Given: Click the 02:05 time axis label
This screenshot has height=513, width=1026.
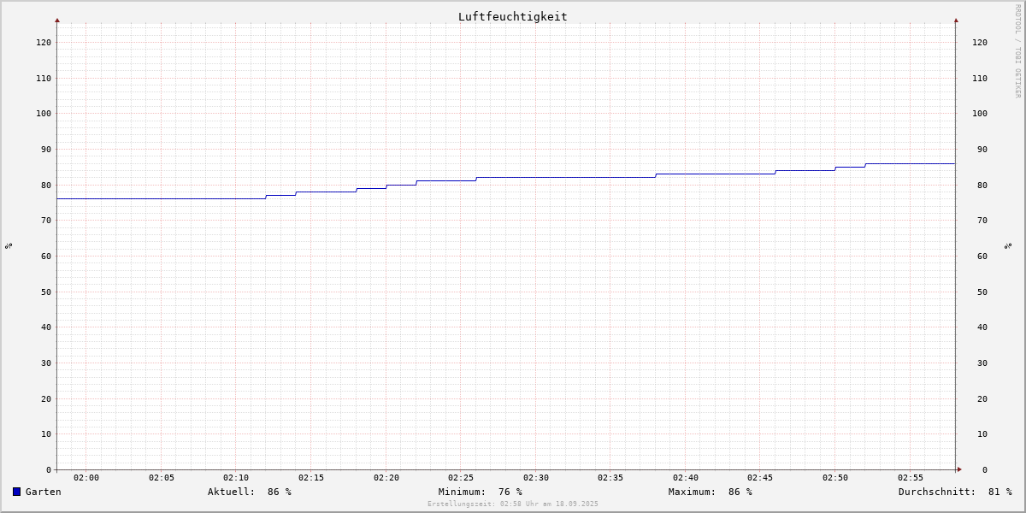Looking at the screenshot, I should pos(162,478).
